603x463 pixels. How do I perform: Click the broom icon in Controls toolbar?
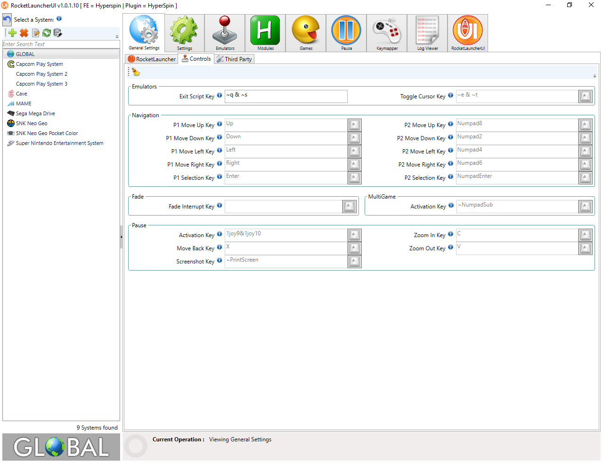[136, 72]
